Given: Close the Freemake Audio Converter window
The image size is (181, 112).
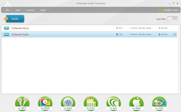Looking at the screenshot, I should click(x=178, y=3).
